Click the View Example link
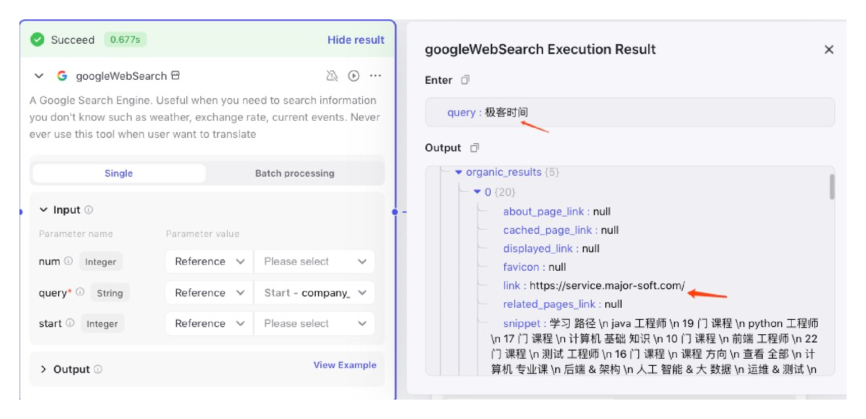 click(345, 365)
